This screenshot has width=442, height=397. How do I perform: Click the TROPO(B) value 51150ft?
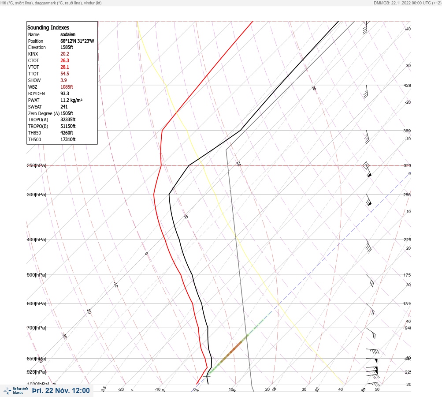(x=68, y=126)
